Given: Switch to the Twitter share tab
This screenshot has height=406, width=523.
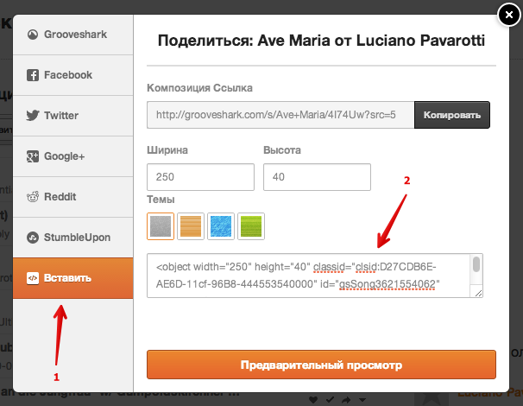Looking at the screenshot, I should 73,116.
